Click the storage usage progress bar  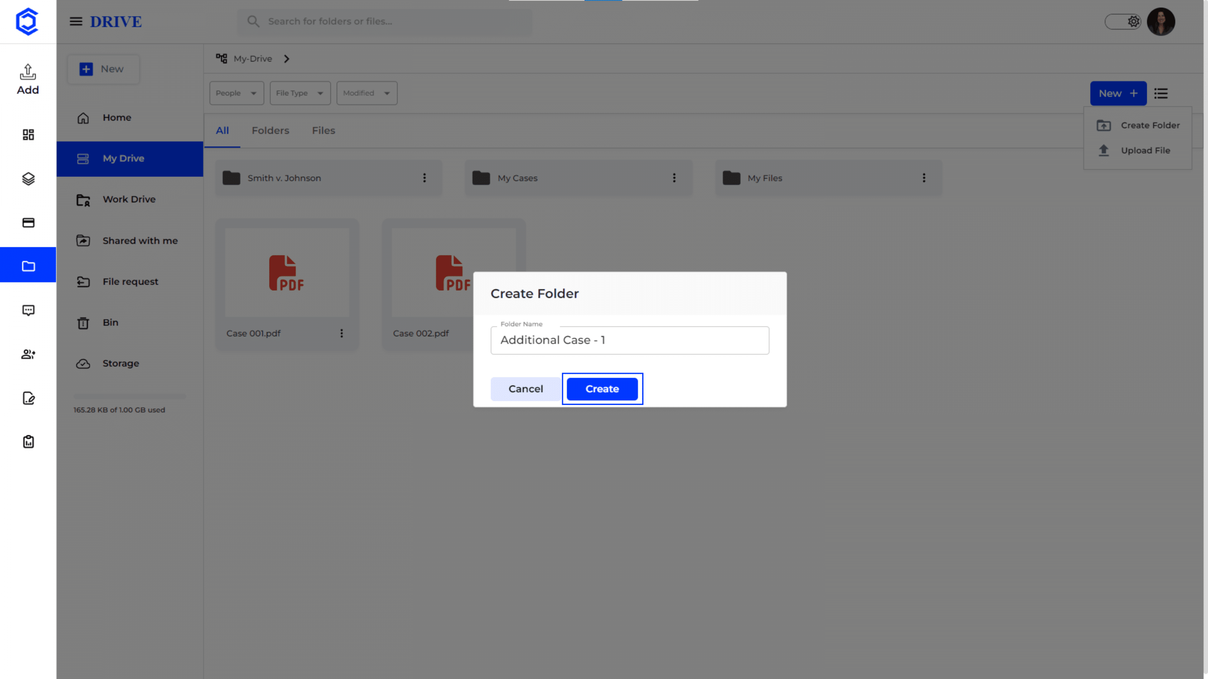(130, 397)
